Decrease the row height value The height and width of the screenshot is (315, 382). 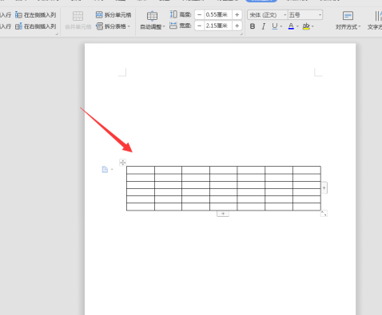click(200, 14)
